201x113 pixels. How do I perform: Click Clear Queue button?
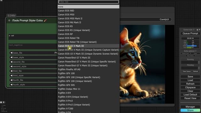187,71
